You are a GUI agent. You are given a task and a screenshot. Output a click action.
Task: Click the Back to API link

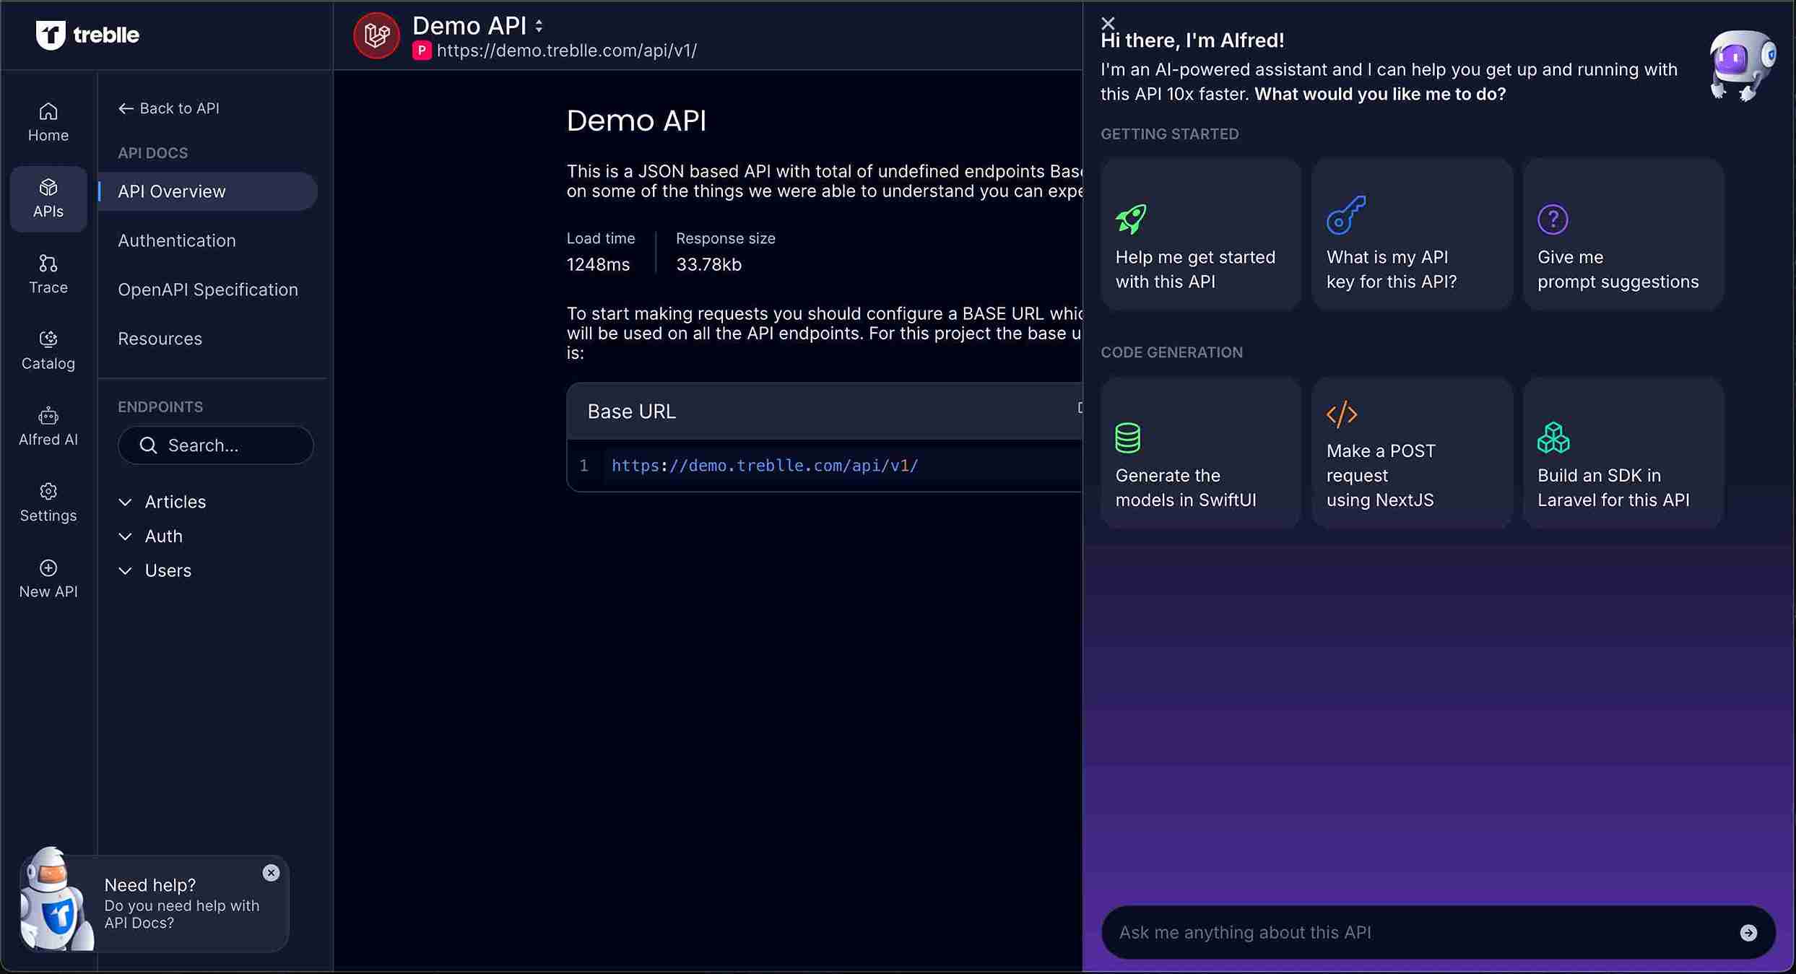pyautogui.click(x=168, y=108)
